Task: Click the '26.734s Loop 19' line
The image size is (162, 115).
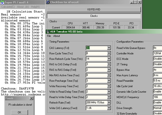Action: [24, 80]
